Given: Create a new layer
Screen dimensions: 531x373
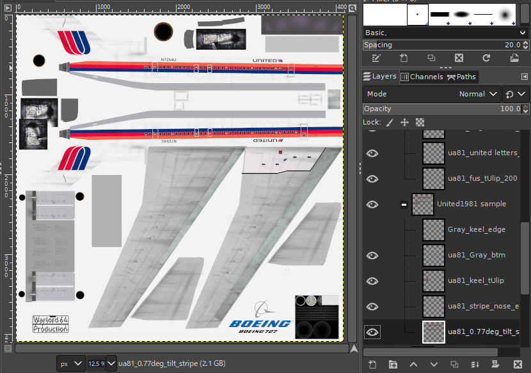Looking at the screenshot, I should [372, 364].
